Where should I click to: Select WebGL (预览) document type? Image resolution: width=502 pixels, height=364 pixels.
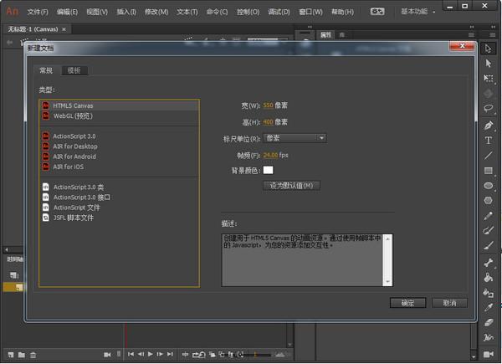tap(120, 115)
